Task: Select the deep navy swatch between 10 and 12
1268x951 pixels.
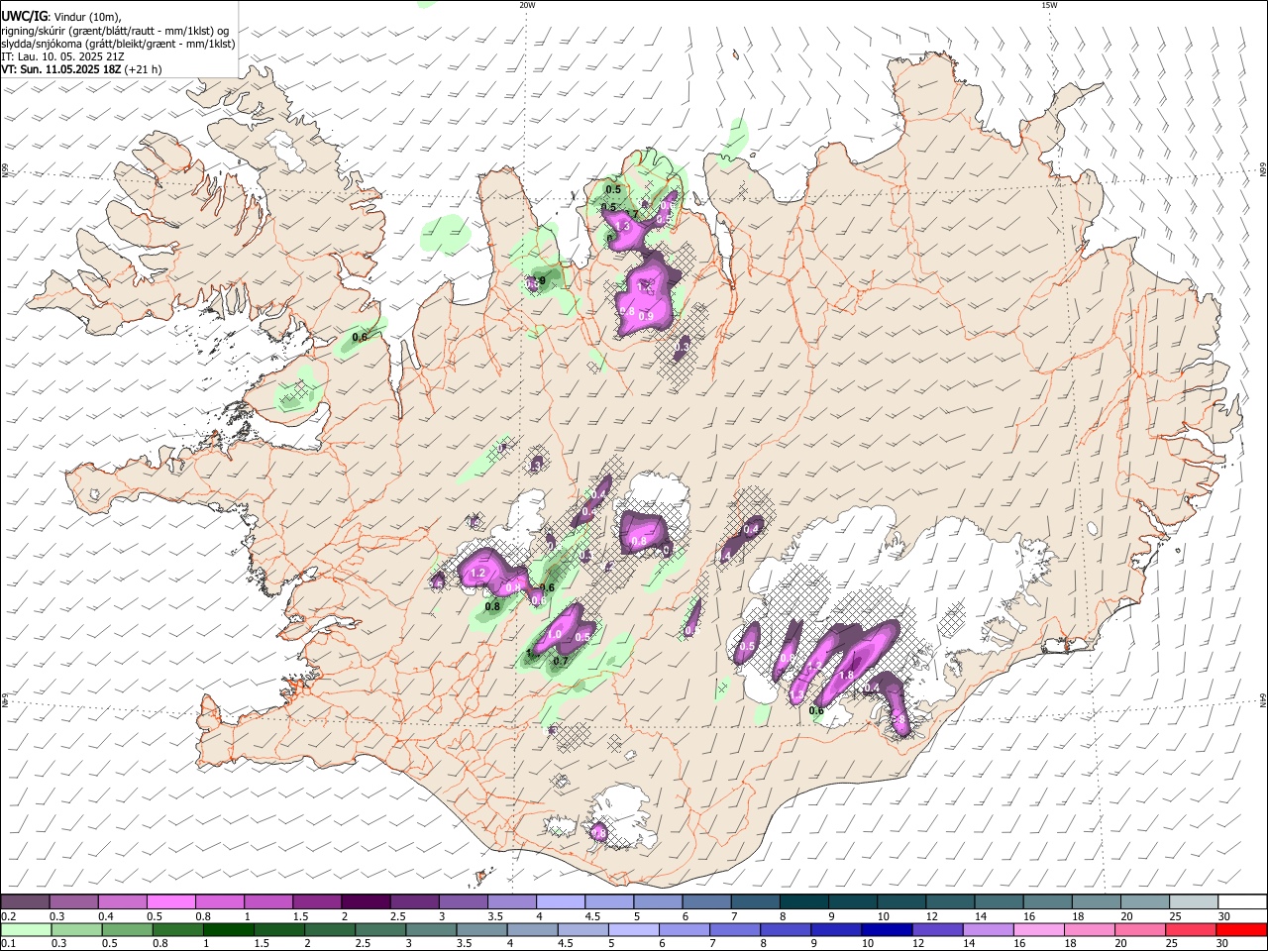Action: pyautogui.click(x=886, y=930)
